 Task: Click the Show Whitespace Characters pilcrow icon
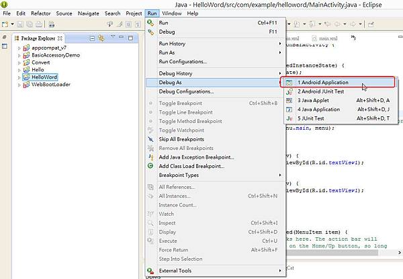coord(138,24)
